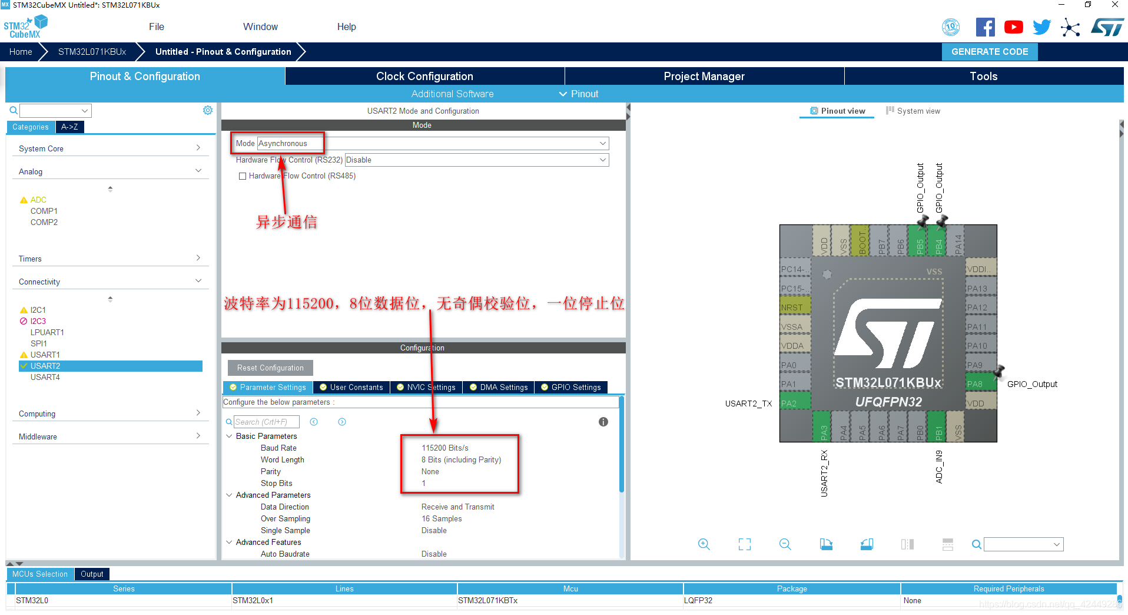This screenshot has height=615, width=1128.
Task: Click the parameter search magnifier icon
Action: tap(229, 422)
